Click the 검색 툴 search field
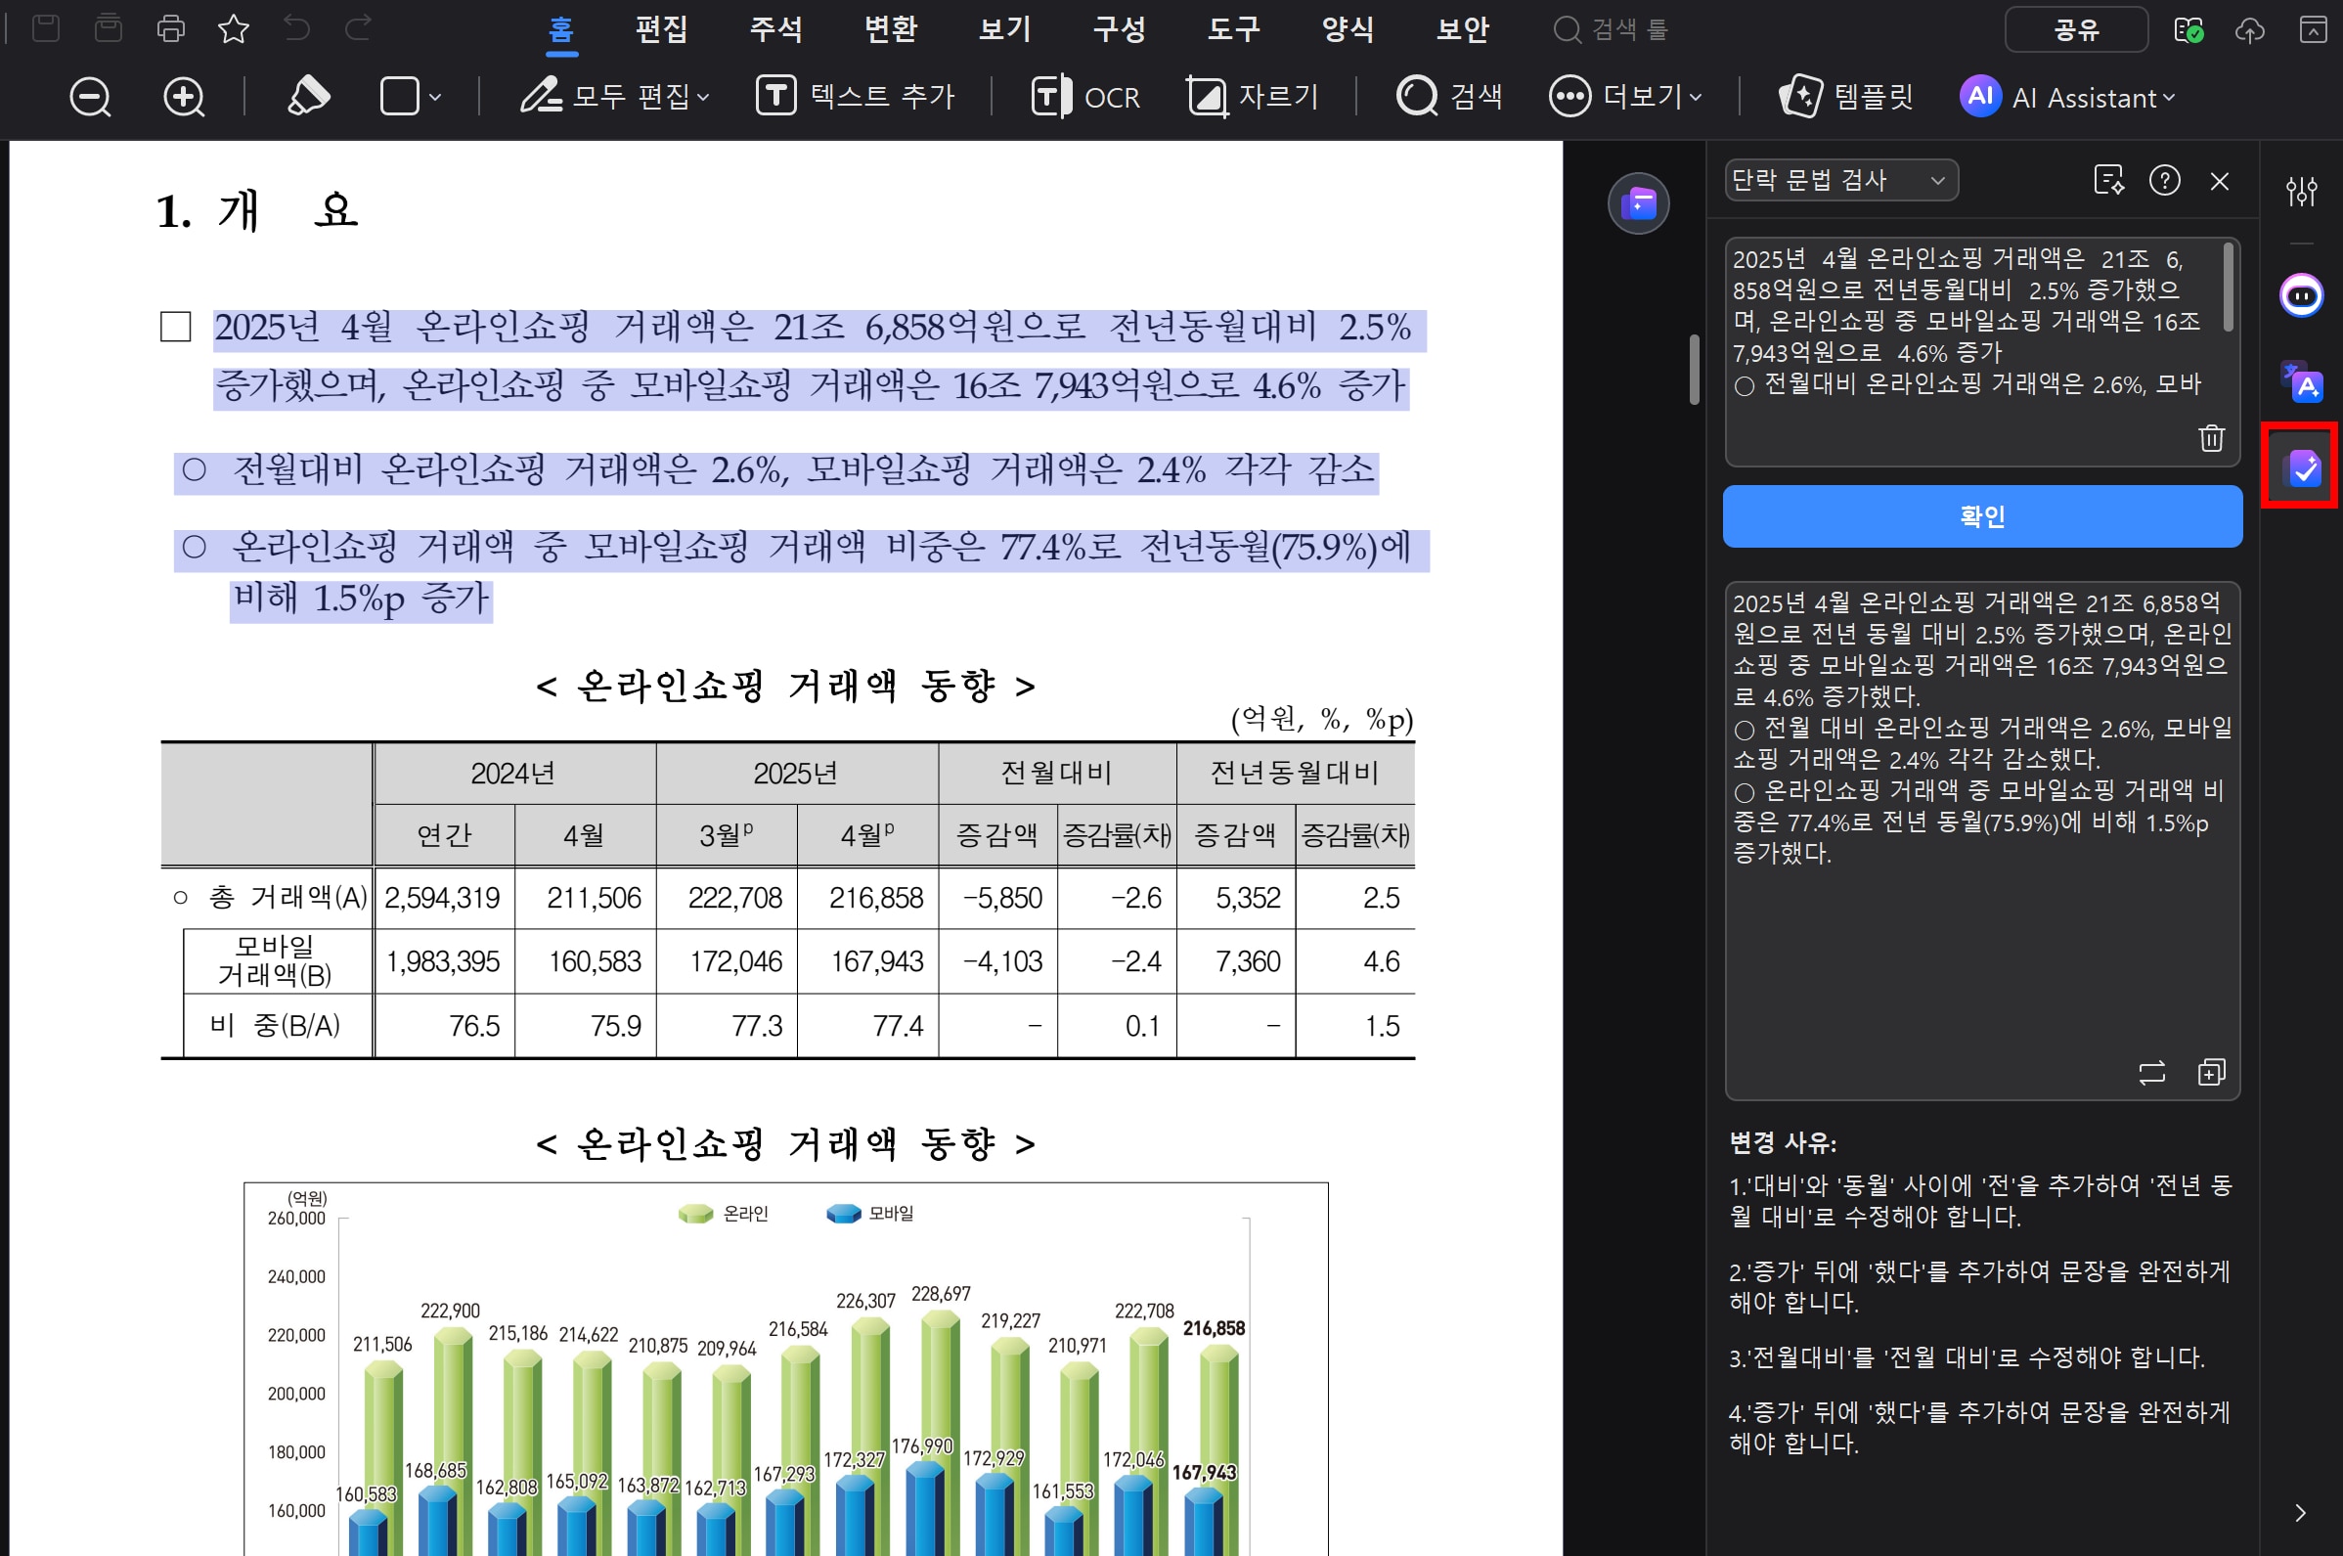The image size is (2343, 1556). tap(1611, 29)
